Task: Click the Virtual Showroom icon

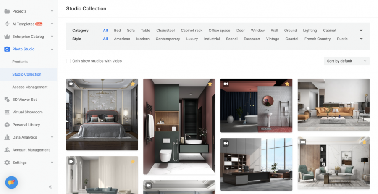Action: 7,112
